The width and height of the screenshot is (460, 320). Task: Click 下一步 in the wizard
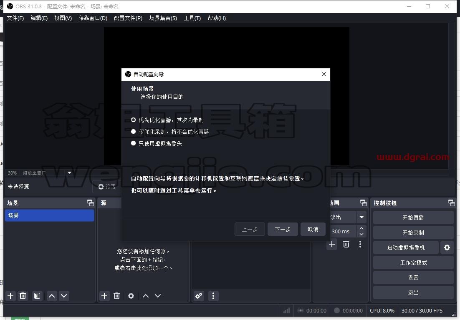283,229
